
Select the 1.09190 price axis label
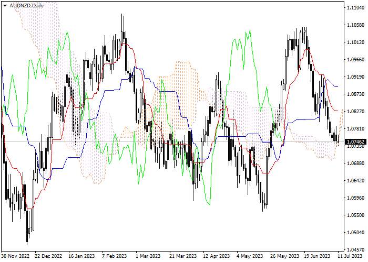click(x=356, y=77)
